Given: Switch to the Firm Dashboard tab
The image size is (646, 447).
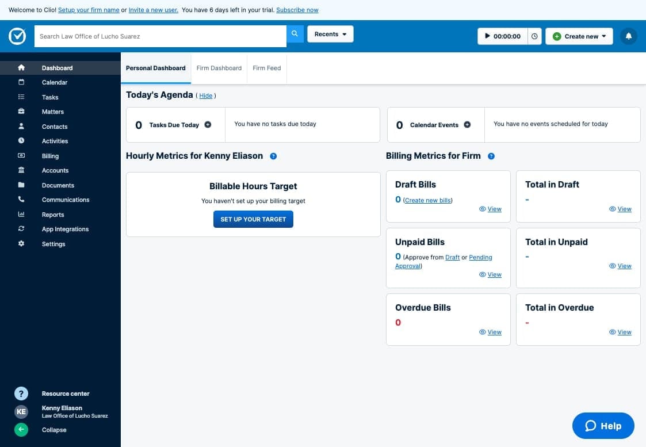Looking at the screenshot, I should [219, 68].
